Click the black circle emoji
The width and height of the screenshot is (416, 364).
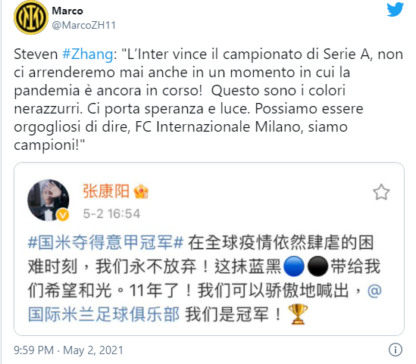pyautogui.click(x=317, y=266)
